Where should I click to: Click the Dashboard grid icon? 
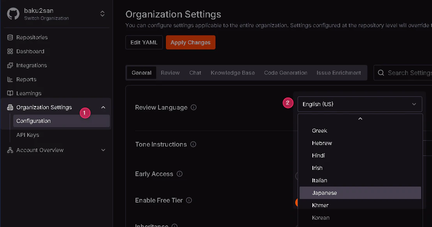point(10,51)
